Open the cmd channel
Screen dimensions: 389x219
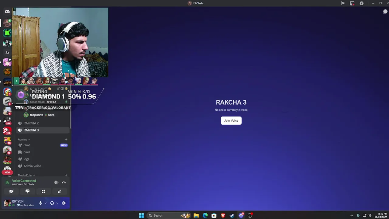click(43, 152)
